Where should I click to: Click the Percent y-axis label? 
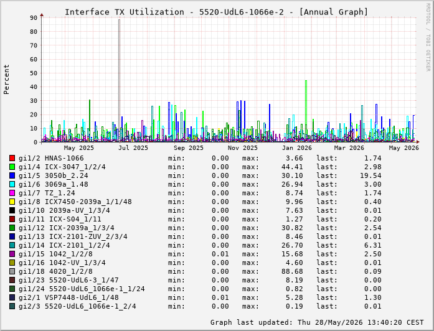[6, 80]
